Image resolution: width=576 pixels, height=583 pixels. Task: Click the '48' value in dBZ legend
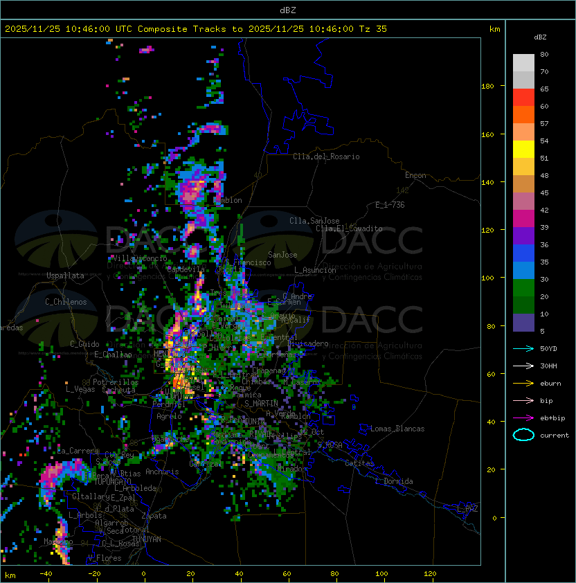pyautogui.click(x=544, y=175)
